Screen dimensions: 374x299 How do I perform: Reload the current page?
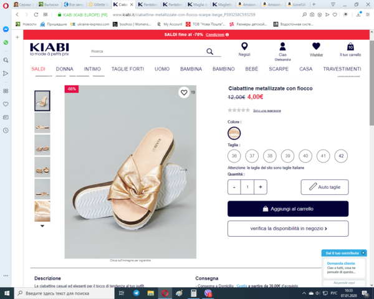(x=36, y=14)
